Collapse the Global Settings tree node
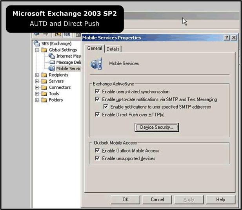Screen dimensions: 242x210 click(x=37, y=50)
